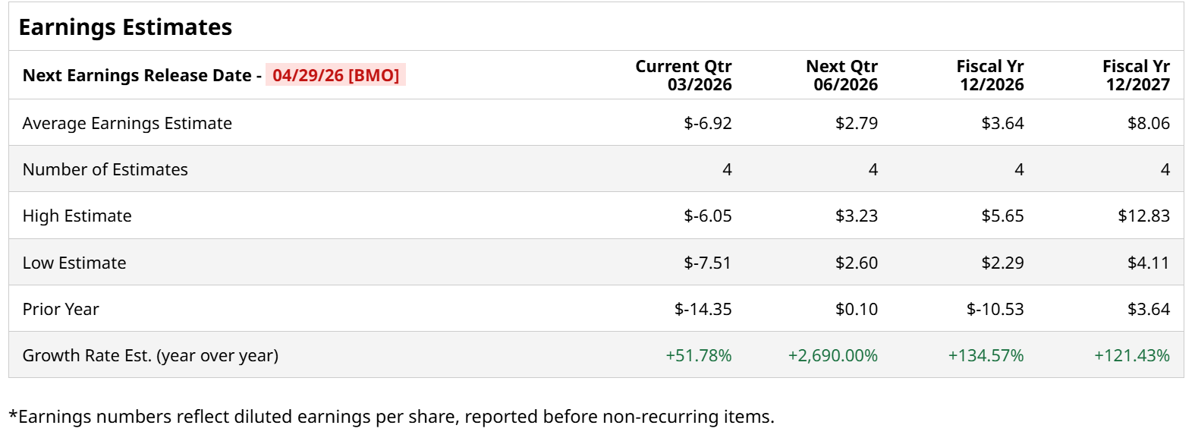Image resolution: width=1195 pixels, height=441 pixels.
Task: Select the Number of Estimates row label
Action: 105,169
